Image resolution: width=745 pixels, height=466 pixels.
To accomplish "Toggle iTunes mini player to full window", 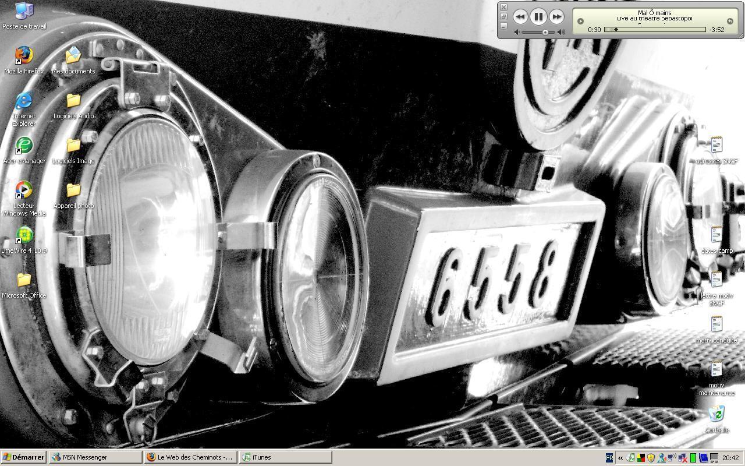I will (x=503, y=17).
